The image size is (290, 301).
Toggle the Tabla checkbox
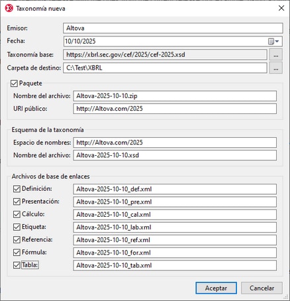click(x=17, y=265)
